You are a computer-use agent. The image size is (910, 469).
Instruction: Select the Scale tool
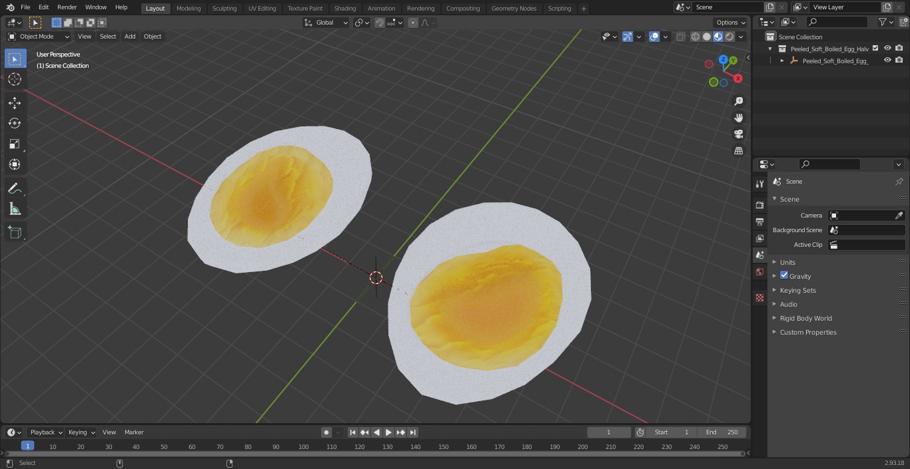click(15, 144)
